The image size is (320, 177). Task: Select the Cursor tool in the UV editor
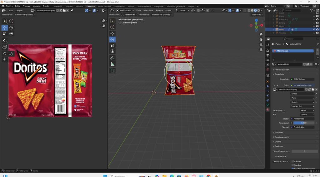click(11, 21)
